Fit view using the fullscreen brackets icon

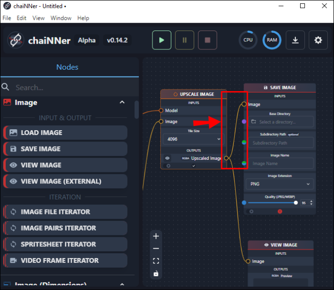156,261
